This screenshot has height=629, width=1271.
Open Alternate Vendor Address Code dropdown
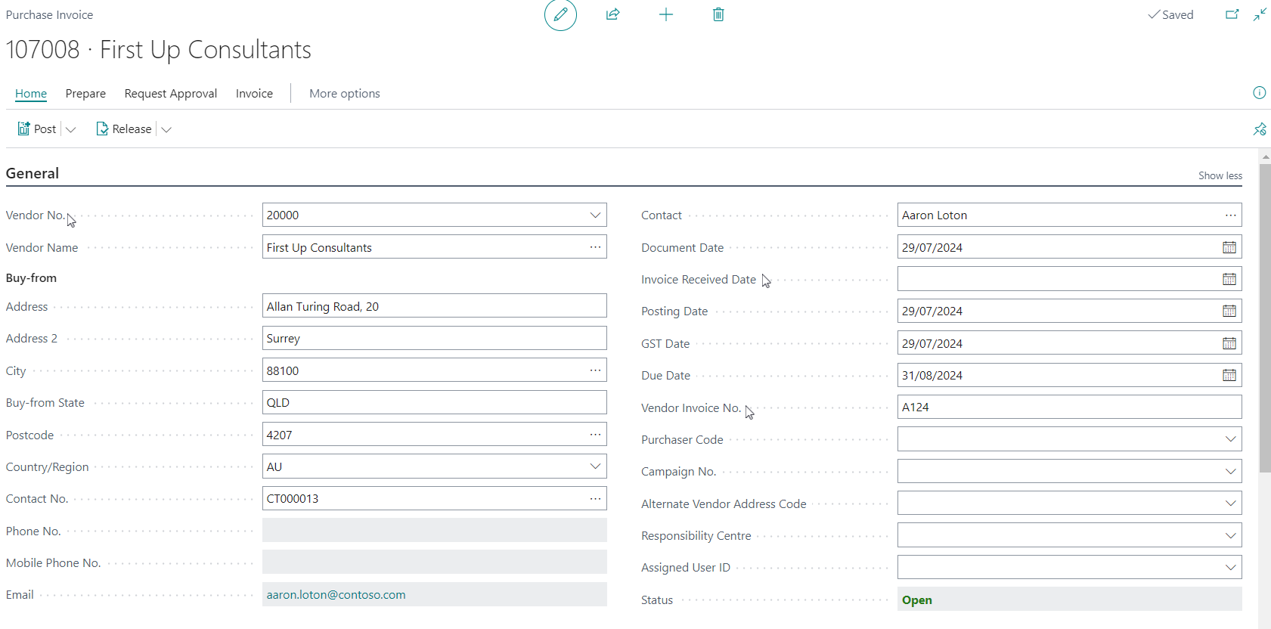click(1230, 504)
